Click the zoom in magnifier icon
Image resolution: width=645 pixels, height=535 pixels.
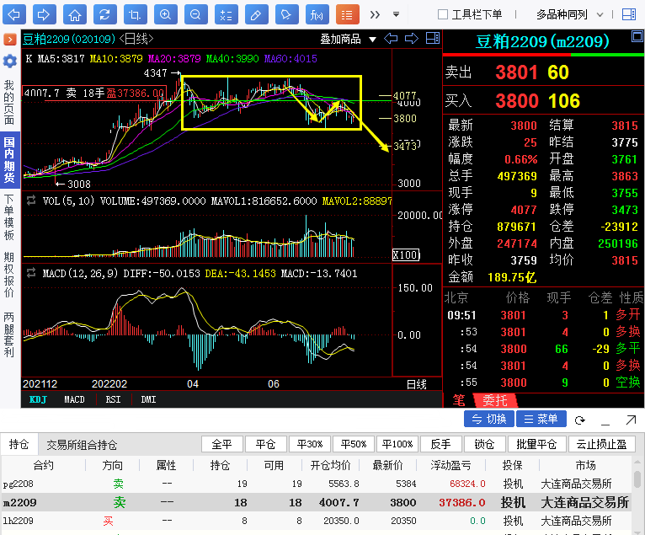tap(164, 14)
